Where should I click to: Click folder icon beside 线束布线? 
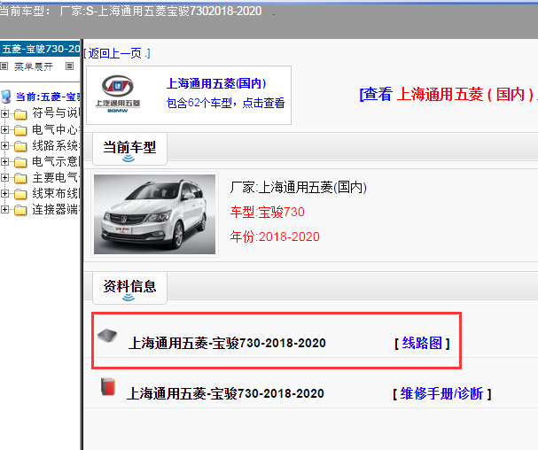(20, 194)
